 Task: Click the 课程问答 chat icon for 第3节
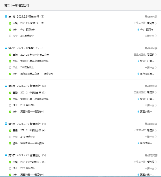click(146, 86)
